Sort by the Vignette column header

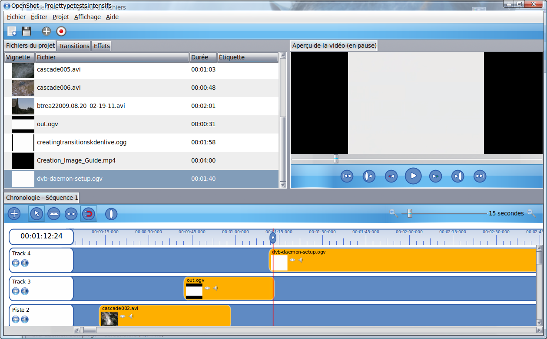pyautogui.click(x=20, y=57)
